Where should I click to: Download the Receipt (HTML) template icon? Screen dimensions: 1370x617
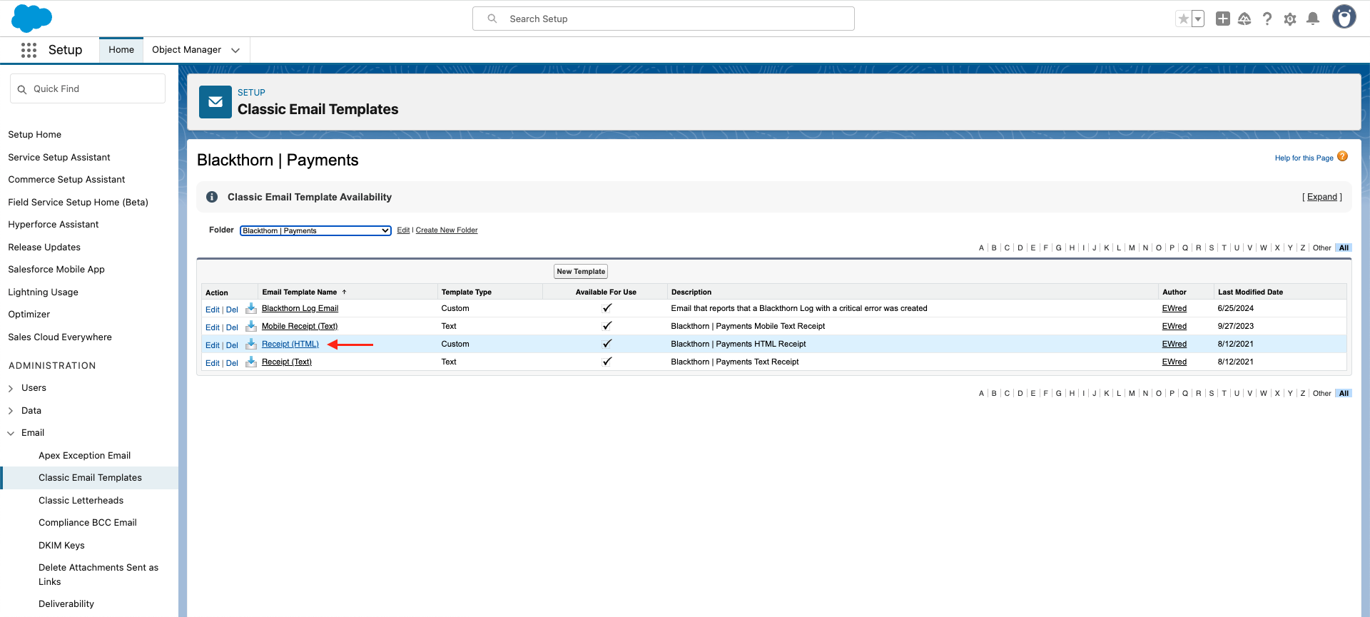point(251,344)
